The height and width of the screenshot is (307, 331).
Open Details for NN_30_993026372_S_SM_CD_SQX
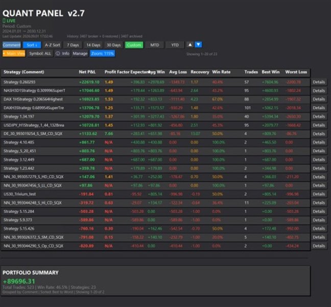[x=319, y=237]
